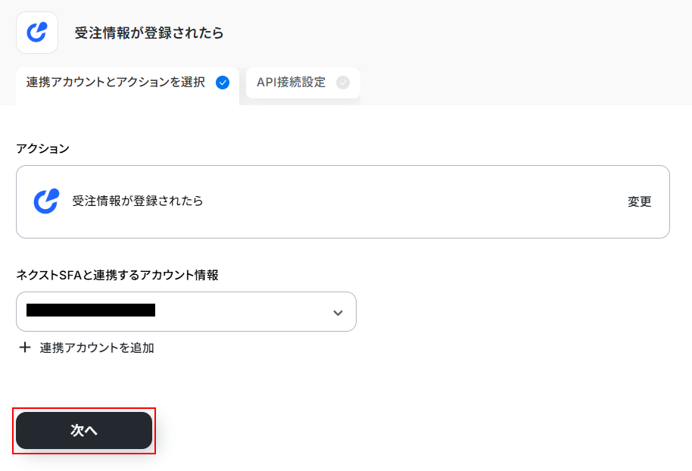
Task: Click the blank space right of the API接続設定 tab
Action: coord(522,83)
